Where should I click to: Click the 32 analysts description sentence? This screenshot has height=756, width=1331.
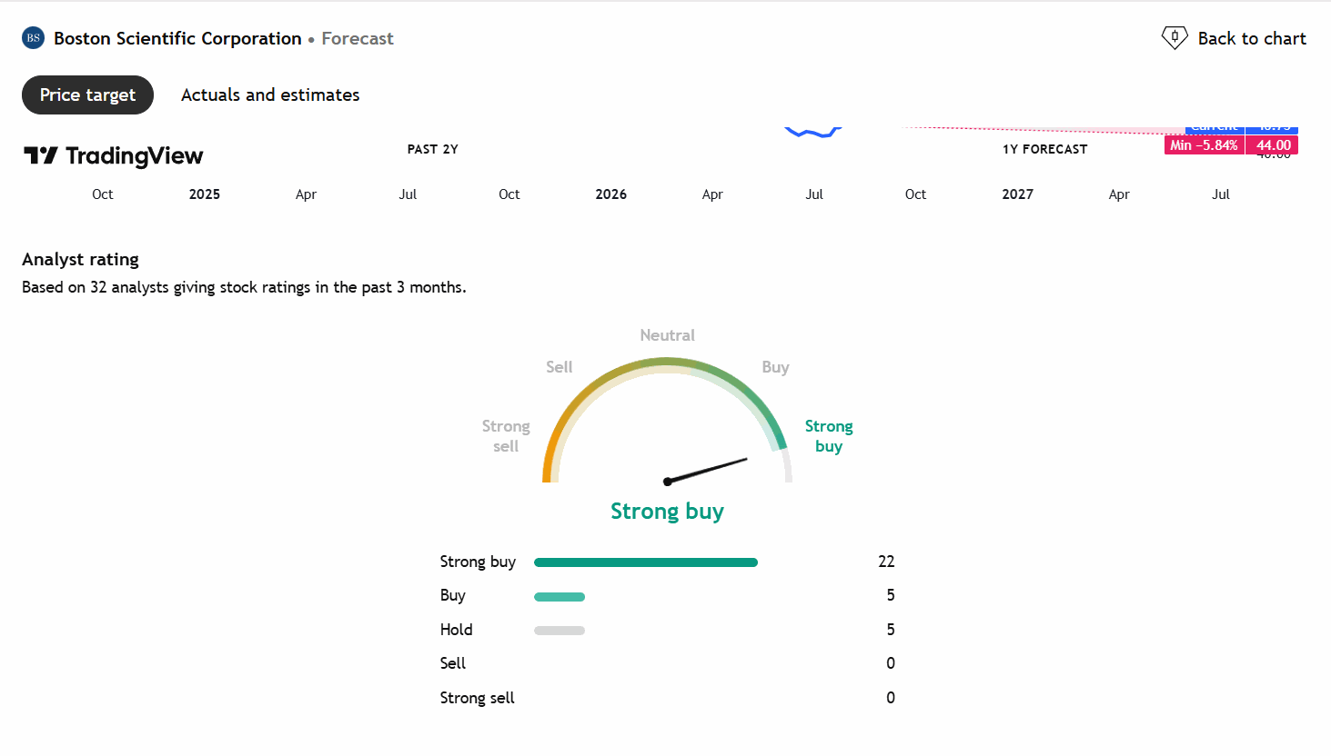pyautogui.click(x=244, y=287)
